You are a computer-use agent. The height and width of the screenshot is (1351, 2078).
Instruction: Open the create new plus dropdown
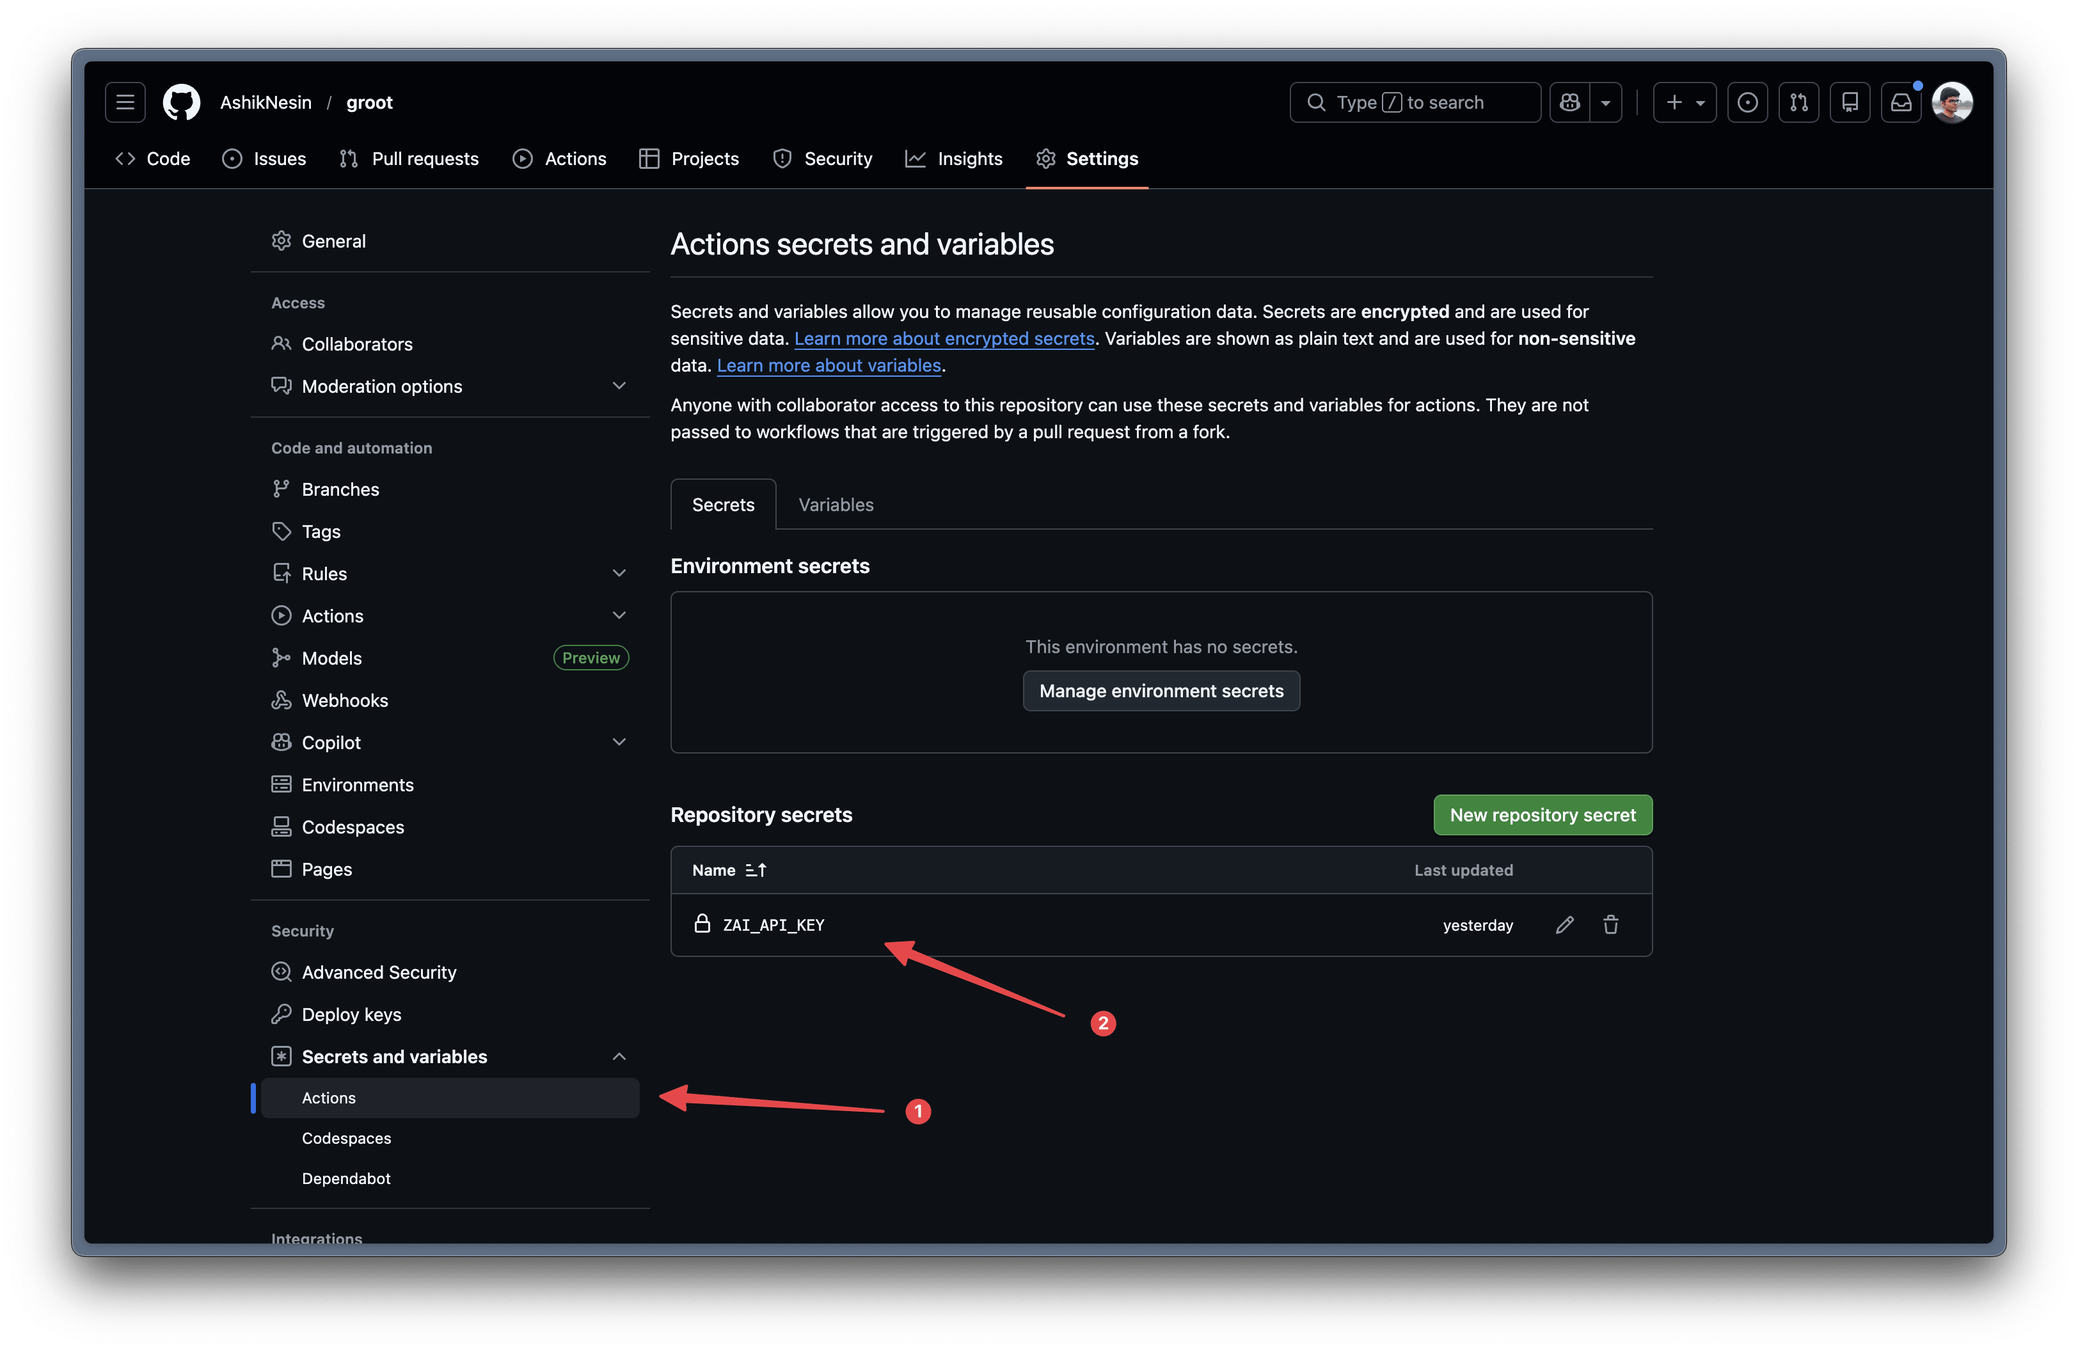[1685, 102]
